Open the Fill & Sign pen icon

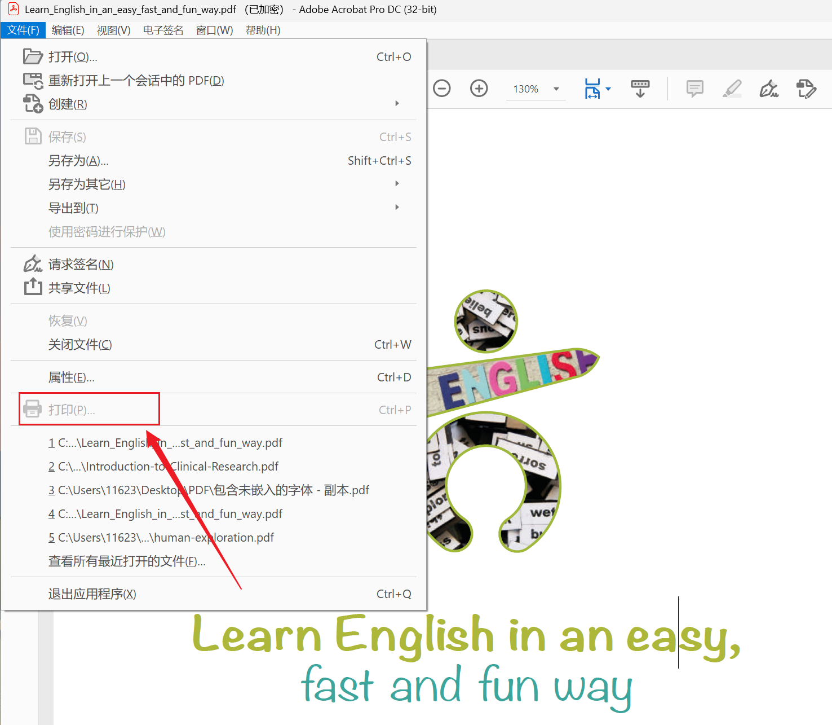[769, 89]
